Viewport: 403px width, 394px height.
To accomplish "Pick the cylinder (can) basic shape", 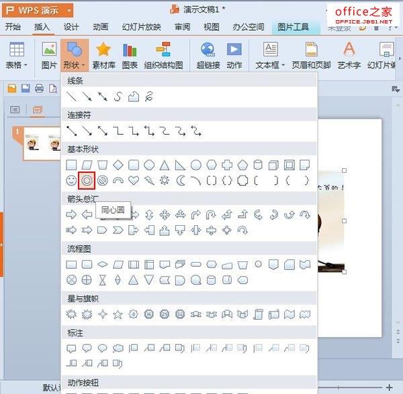I will point(258,165).
